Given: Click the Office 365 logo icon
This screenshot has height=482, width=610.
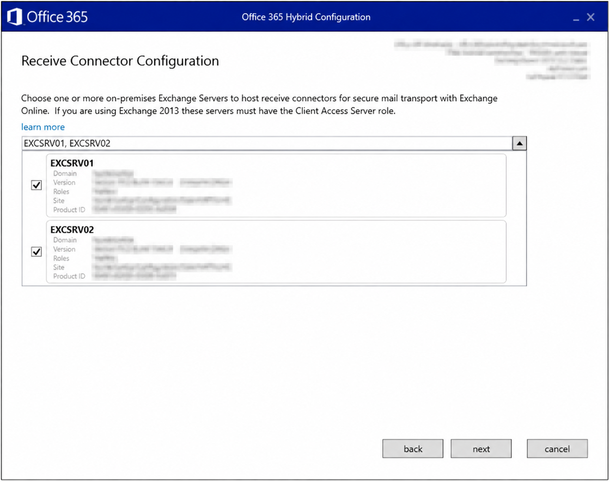Looking at the screenshot, I should pyautogui.click(x=15, y=17).
